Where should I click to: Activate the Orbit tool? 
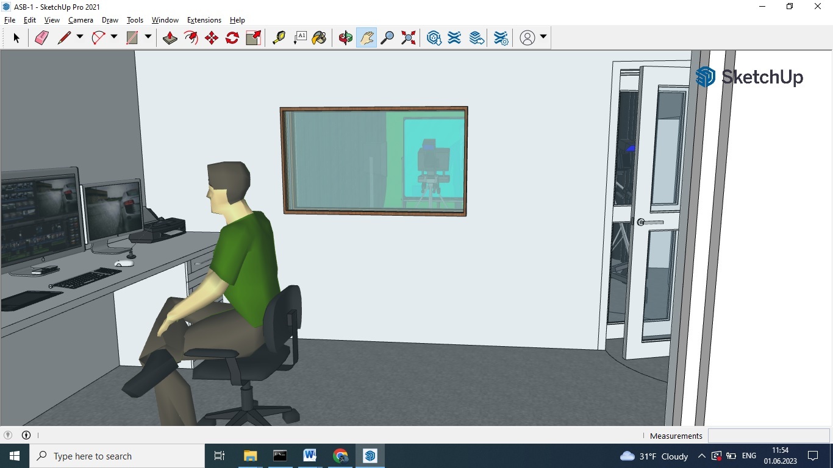tap(346, 38)
